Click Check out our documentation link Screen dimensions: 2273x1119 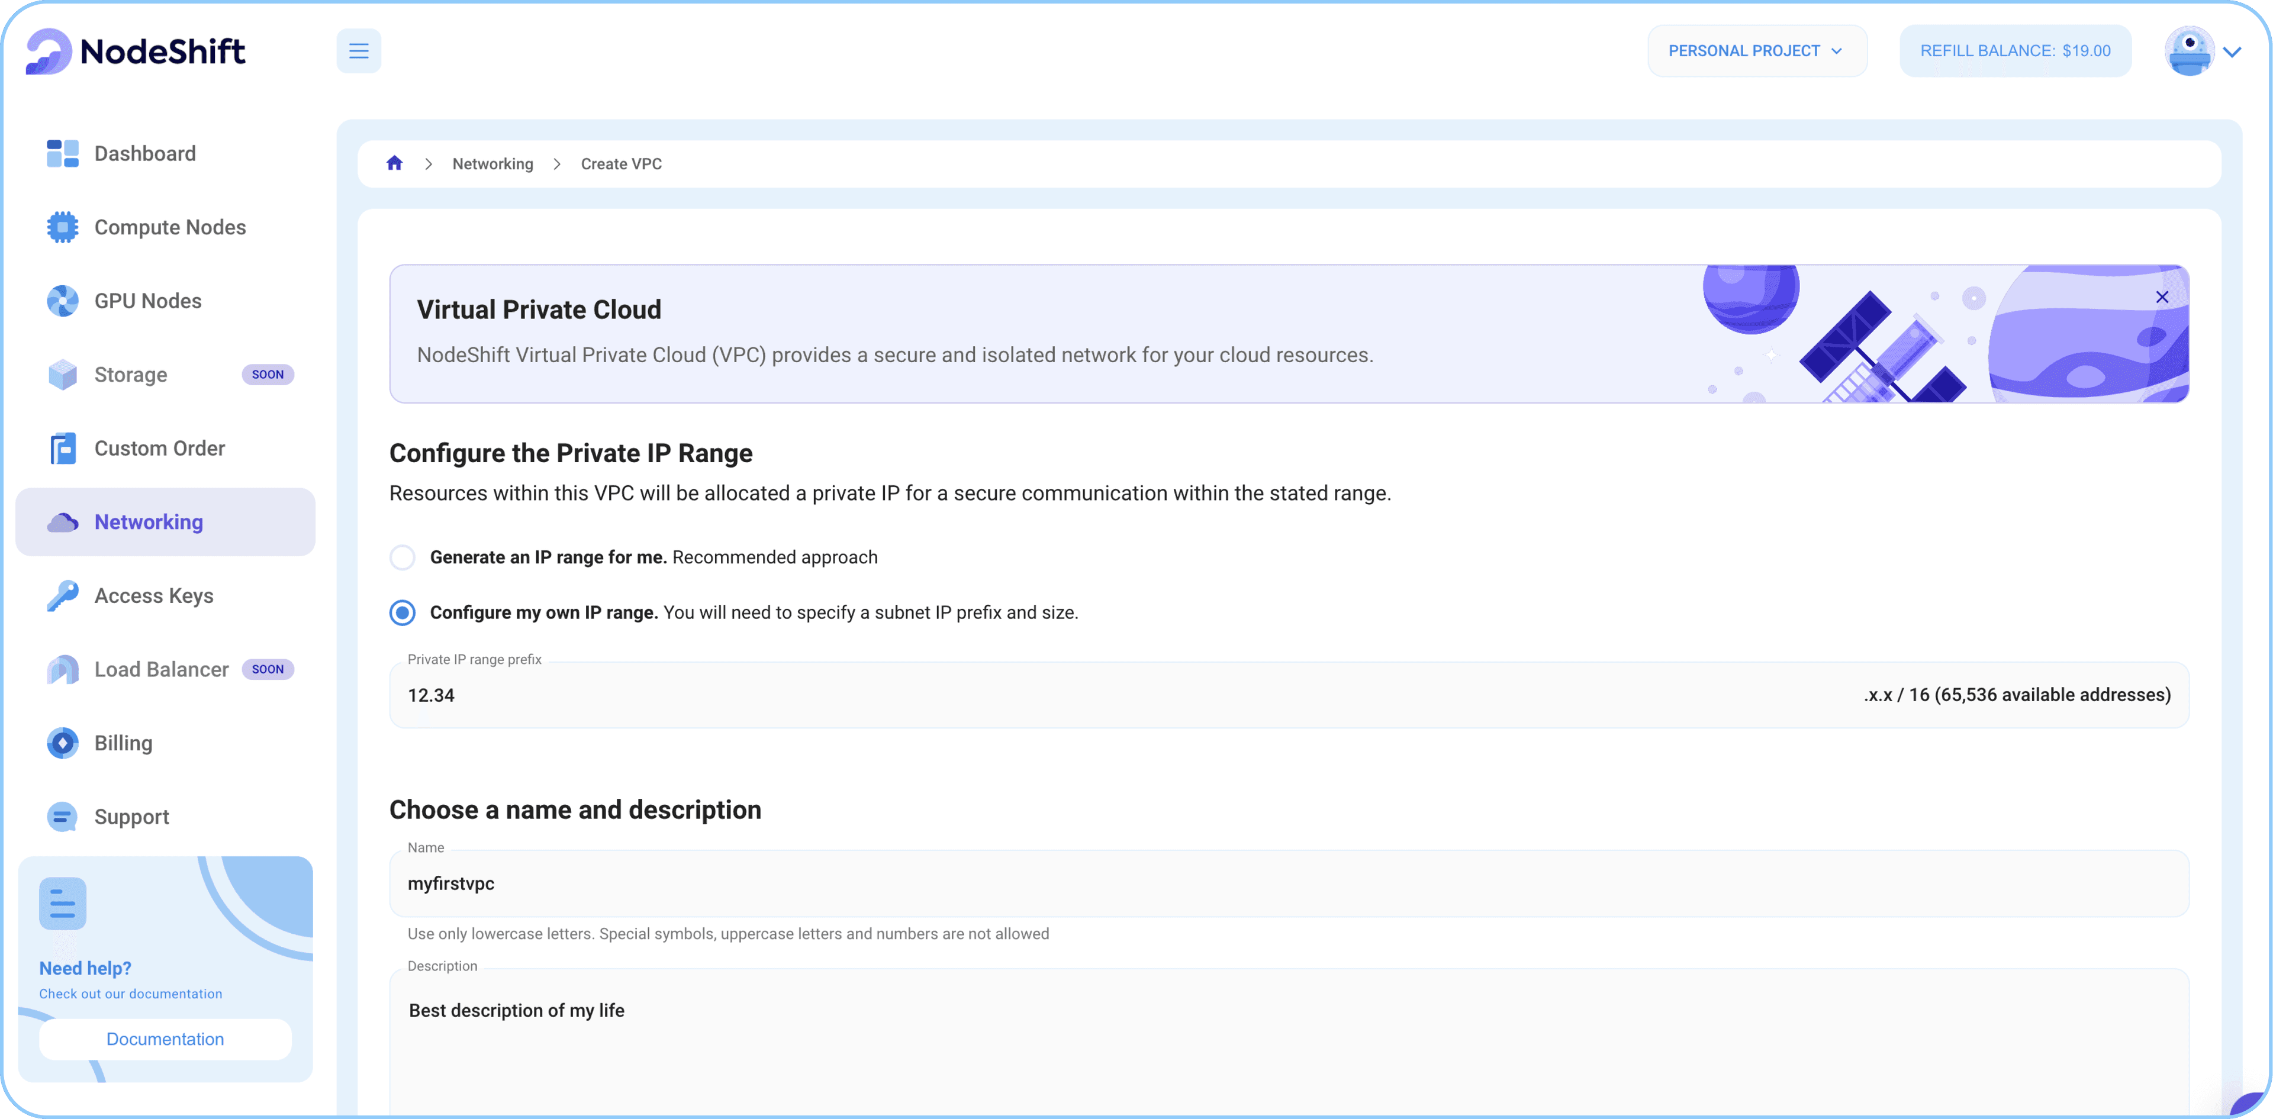coord(131,994)
